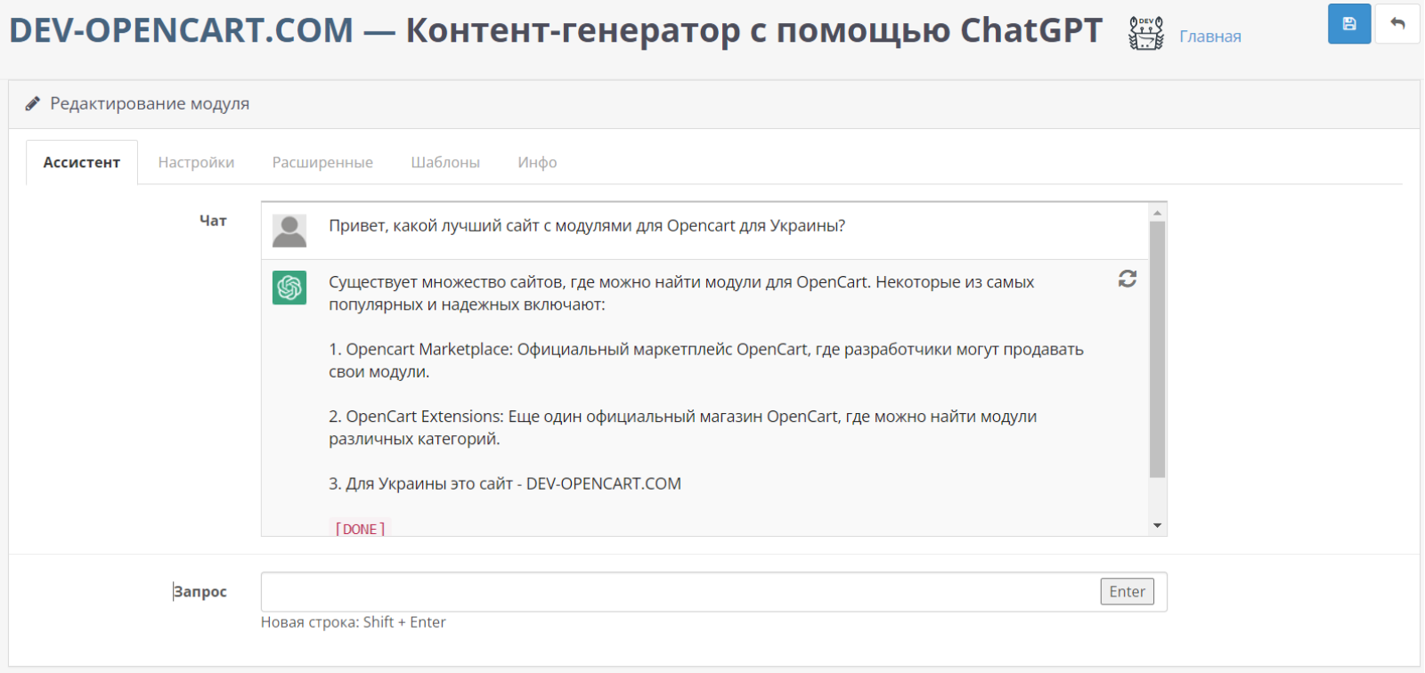1425x673 pixels.
Task: Click the Запрос field label
Action: (x=200, y=592)
